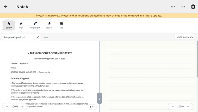198x112 pixels.
Task: Zoom out the PDF view
Action: coord(7,107)
